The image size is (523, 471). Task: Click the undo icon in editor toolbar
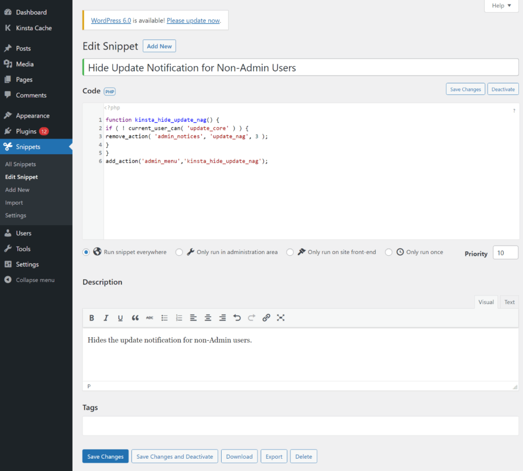click(237, 318)
